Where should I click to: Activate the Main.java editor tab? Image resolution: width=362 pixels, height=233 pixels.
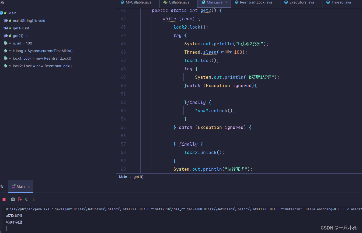coord(214,2)
